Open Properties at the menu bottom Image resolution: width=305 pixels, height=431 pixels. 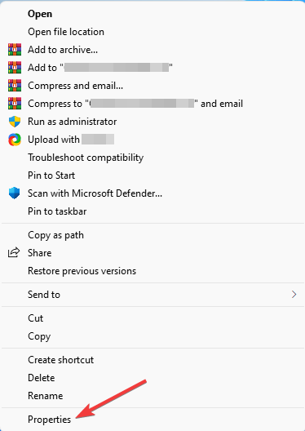(x=50, y=420)
